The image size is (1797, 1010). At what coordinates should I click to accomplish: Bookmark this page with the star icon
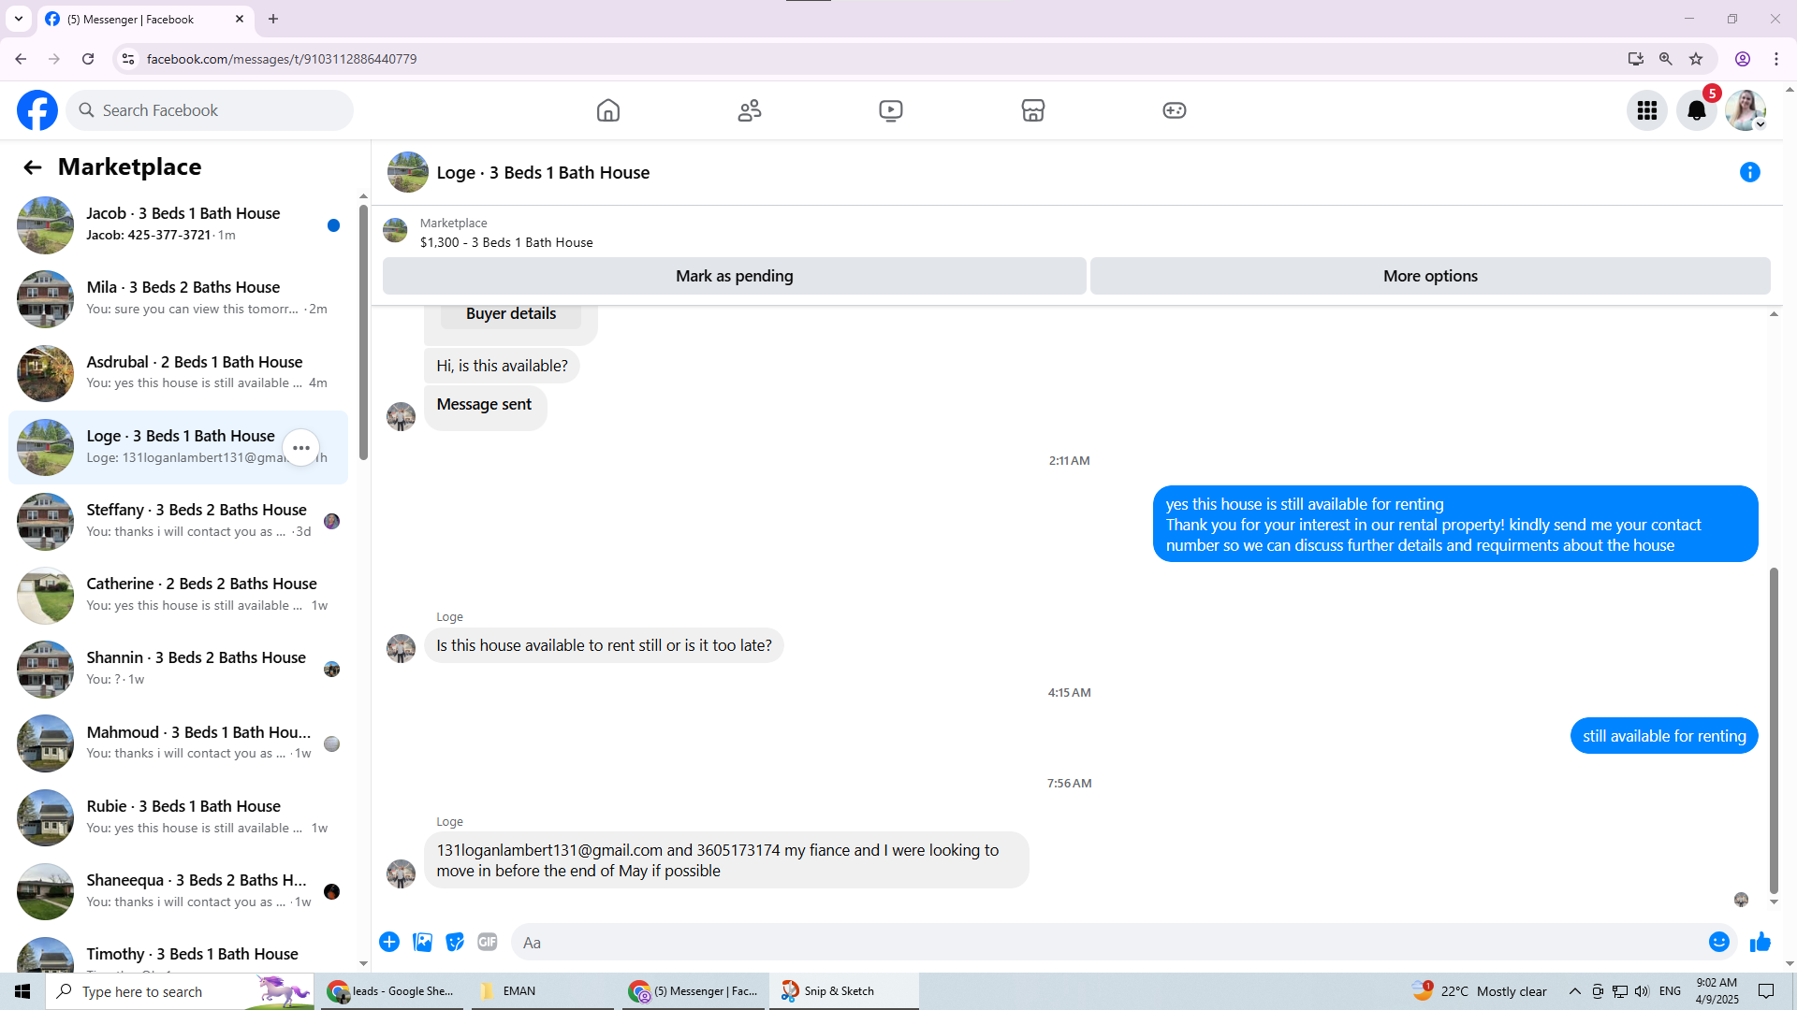(x=1696, y=59)
